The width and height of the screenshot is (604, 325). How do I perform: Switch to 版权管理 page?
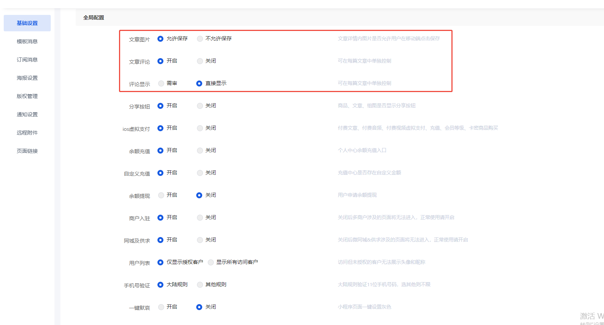coord(27,96)
